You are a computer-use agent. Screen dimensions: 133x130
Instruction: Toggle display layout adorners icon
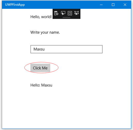pyautogui.click(x=70, y=13)
